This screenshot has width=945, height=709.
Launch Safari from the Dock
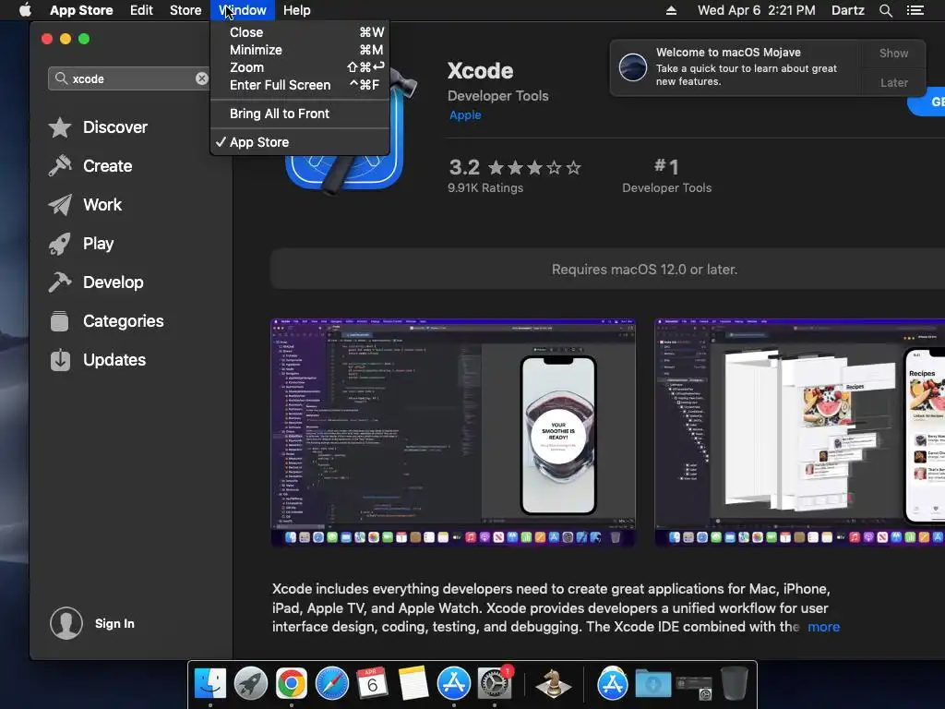tap(332, 684)
